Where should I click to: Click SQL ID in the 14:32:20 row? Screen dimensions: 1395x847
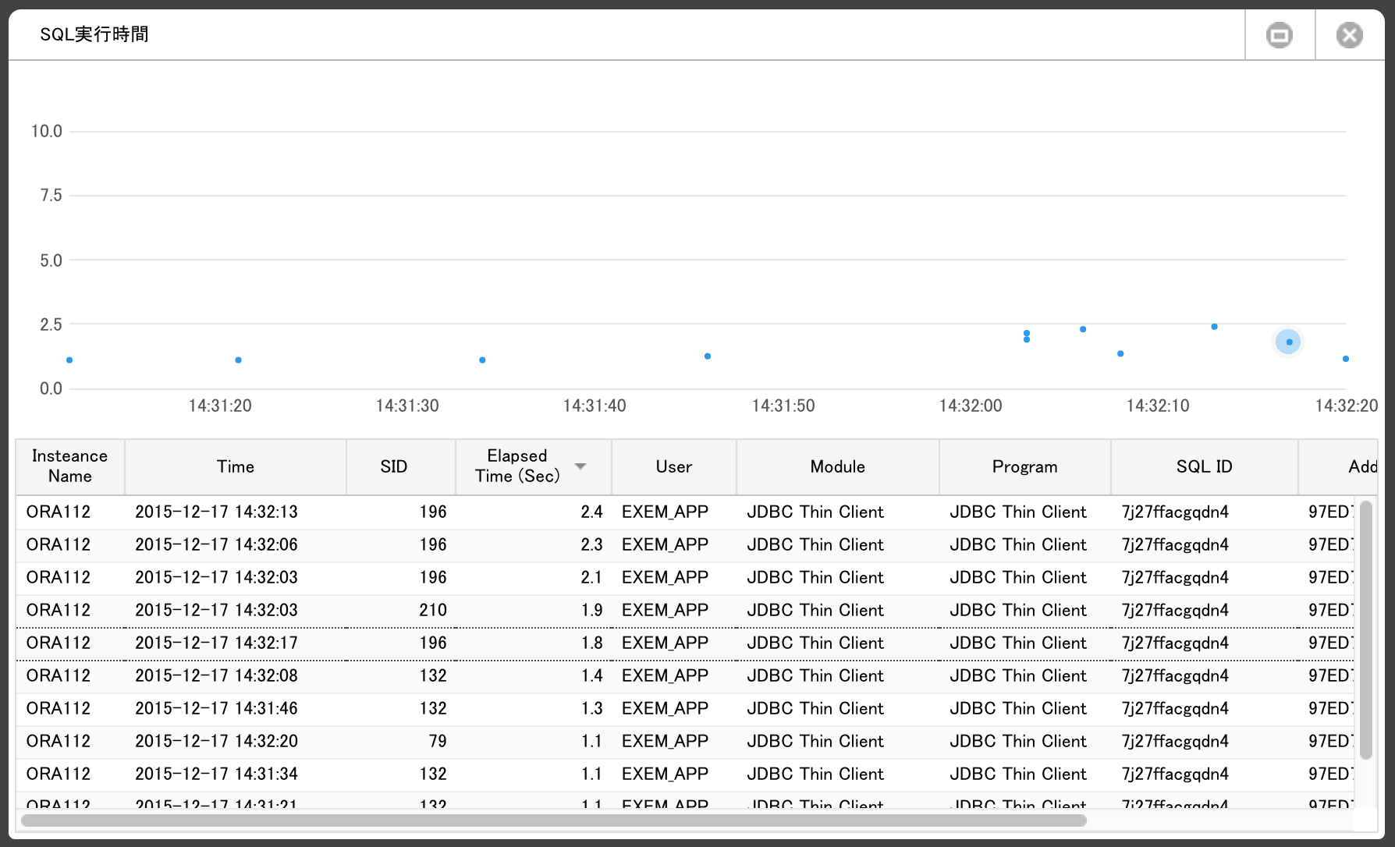(1175, 742)
